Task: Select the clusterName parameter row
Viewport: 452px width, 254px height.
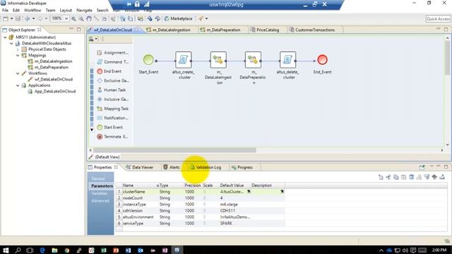Action: (x=201, y=191)
